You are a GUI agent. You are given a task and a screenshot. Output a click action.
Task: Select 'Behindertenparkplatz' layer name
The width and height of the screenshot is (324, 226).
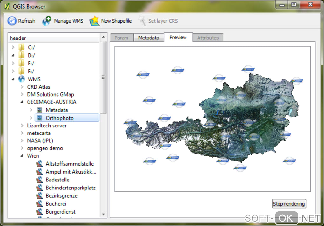tap(71, 188)
